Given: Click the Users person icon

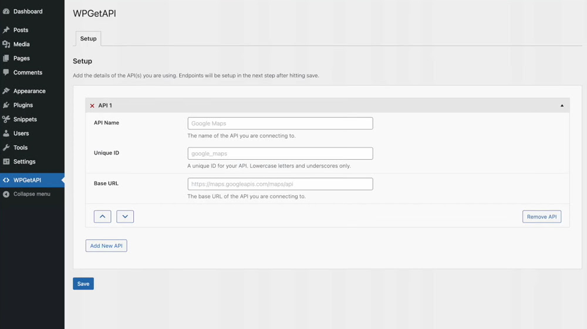Looking at the screenshot, I should 6,133.
